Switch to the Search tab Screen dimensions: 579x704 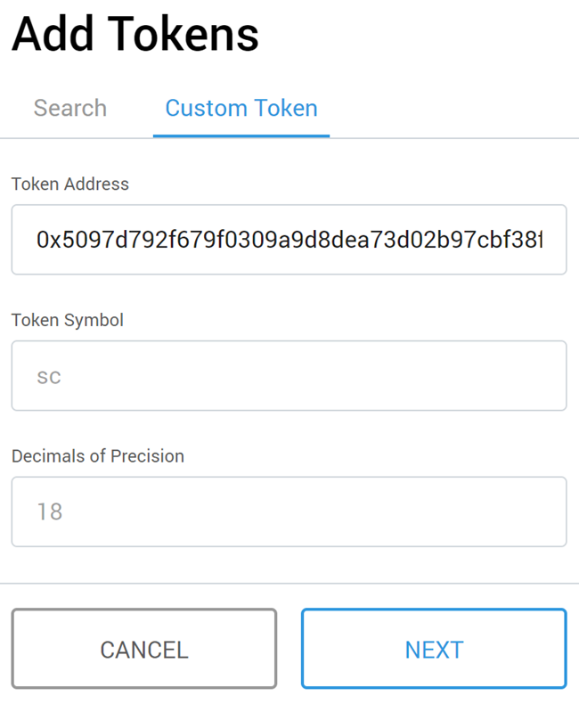pyautogui.click(x=70, y=108)
